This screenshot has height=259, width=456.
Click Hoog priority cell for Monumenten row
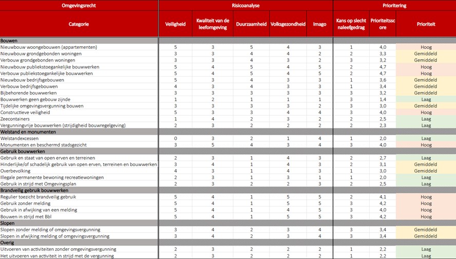point(426,145)
